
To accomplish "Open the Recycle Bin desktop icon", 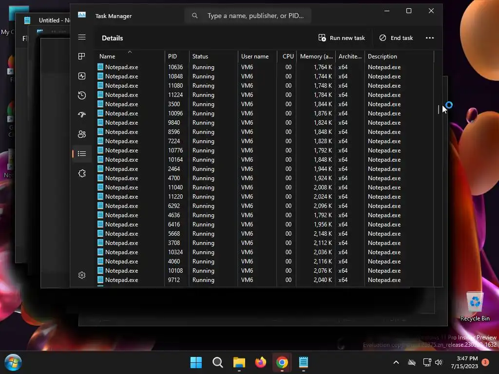I will [x=475, y=306].
